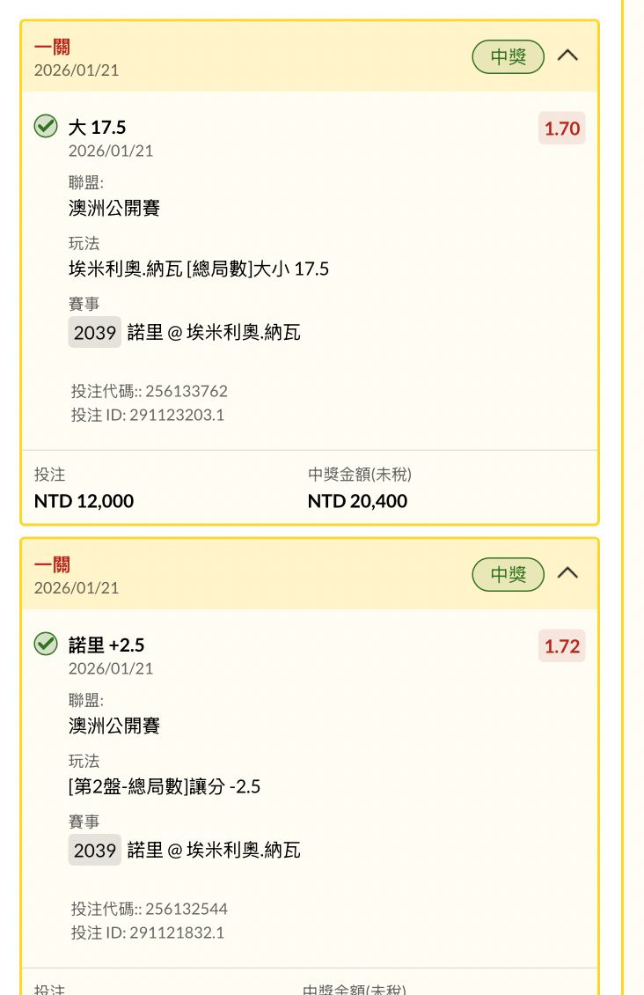Select the 1.72 odds badge
The image size is (644, 995).
pos(561,646)
